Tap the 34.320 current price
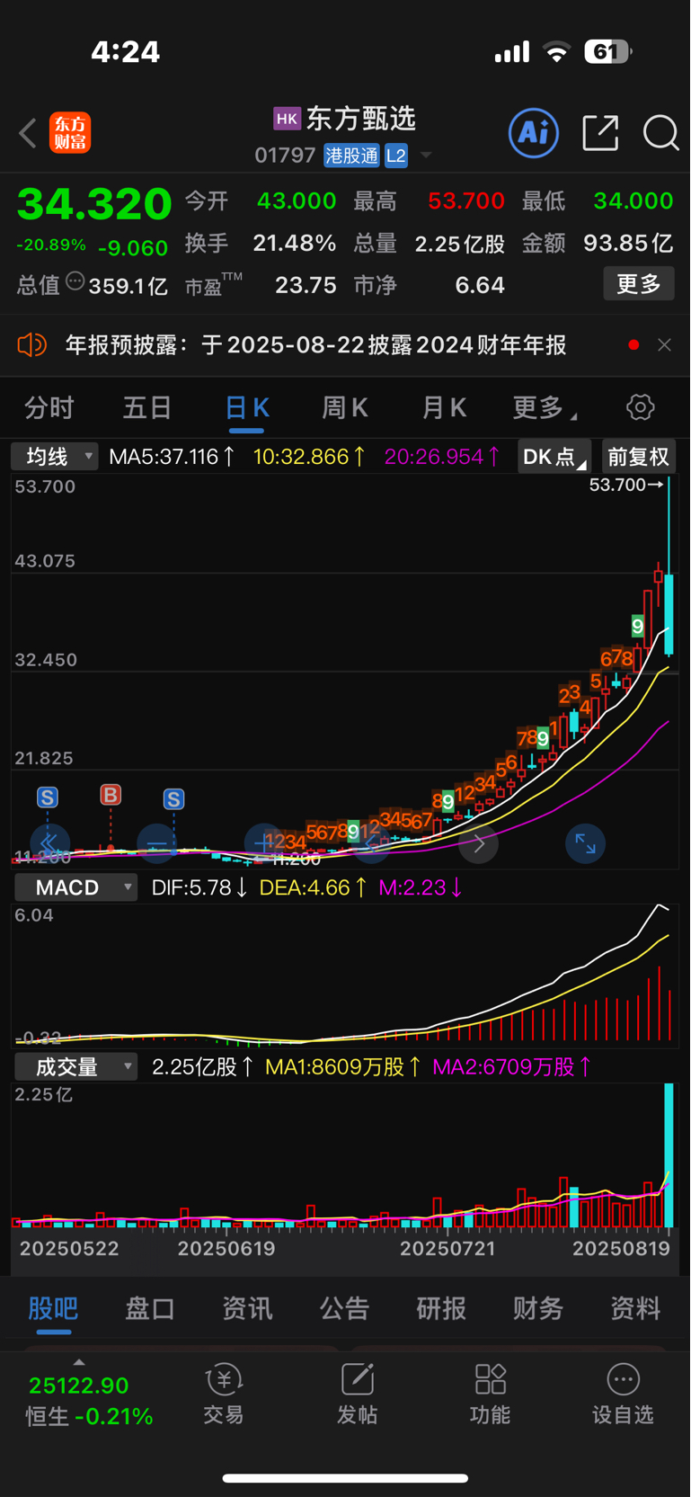This screenshot has height=1497, width=691. pos(94,203)
